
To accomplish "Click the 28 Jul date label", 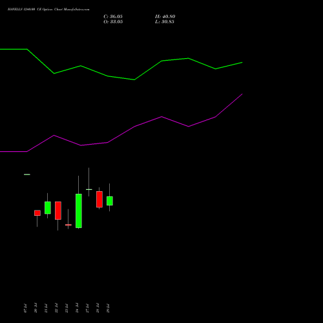I will 98,308.
